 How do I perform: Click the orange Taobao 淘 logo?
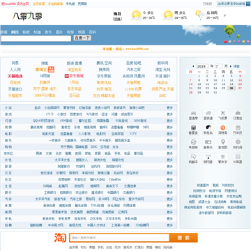[61, 238]
